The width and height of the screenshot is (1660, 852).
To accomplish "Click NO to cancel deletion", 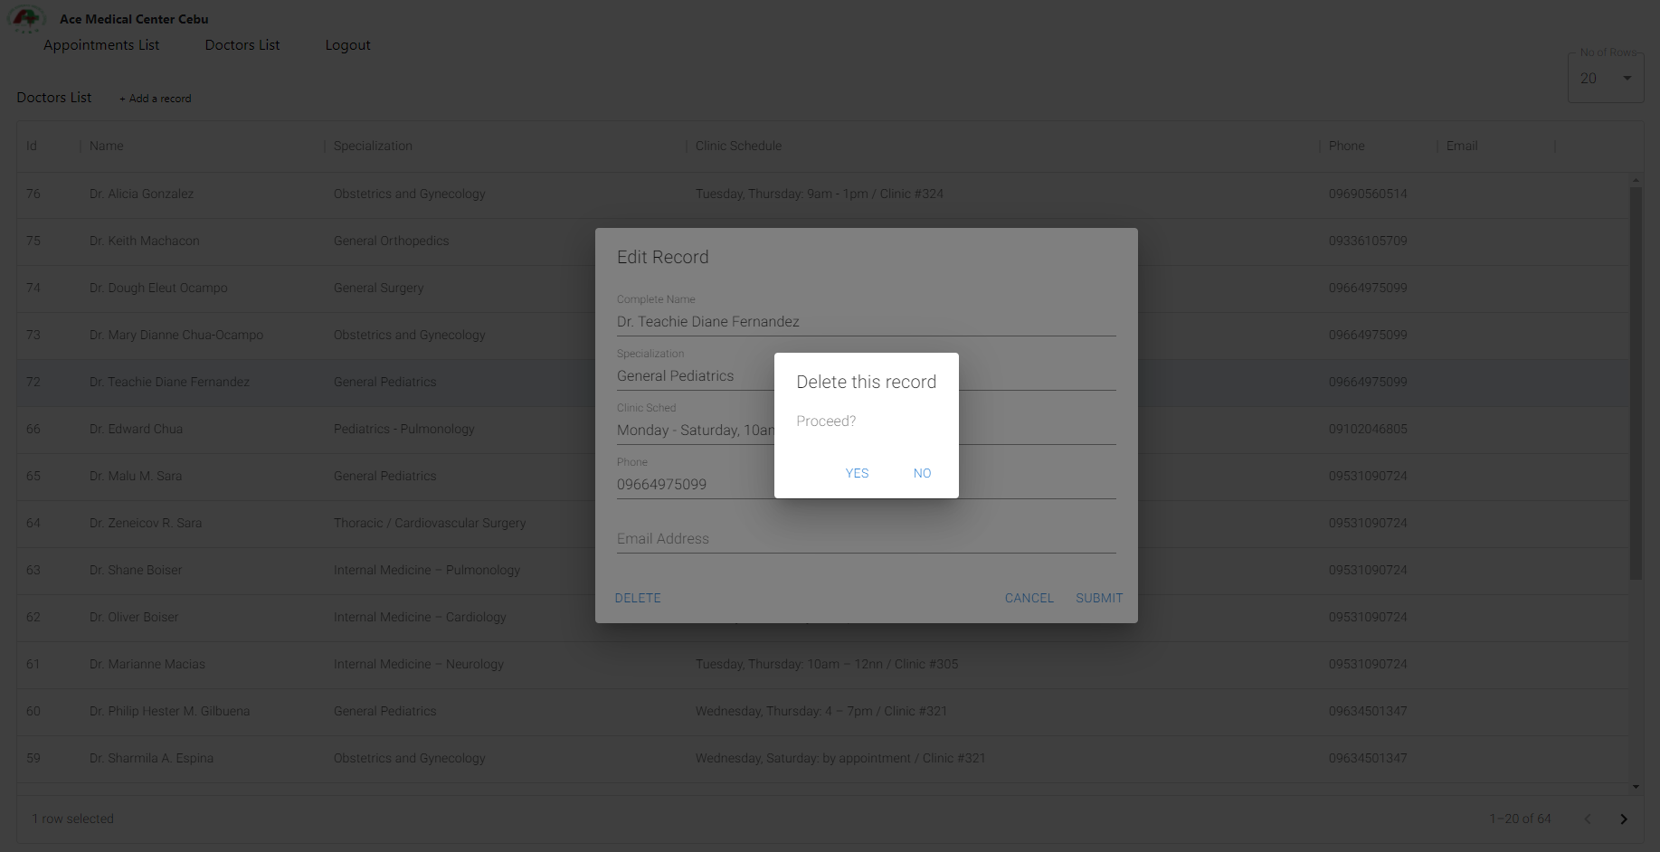I will pos(922,473).
